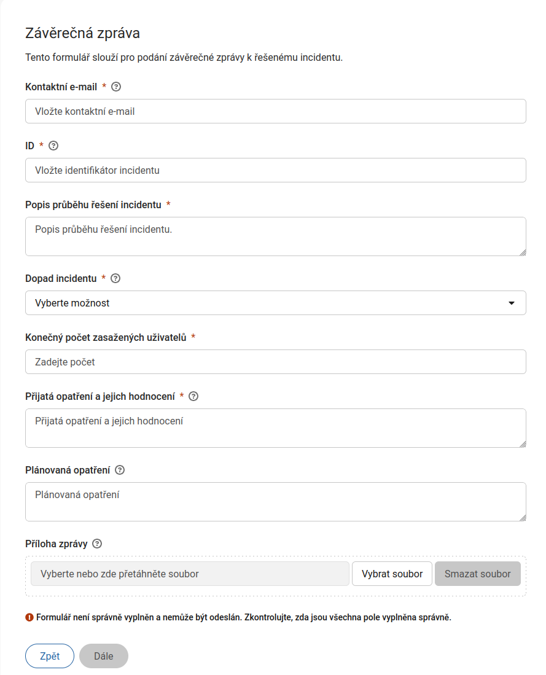
Task: Show help icon beside Plánovaná opatření
Action: click(120, 470)
